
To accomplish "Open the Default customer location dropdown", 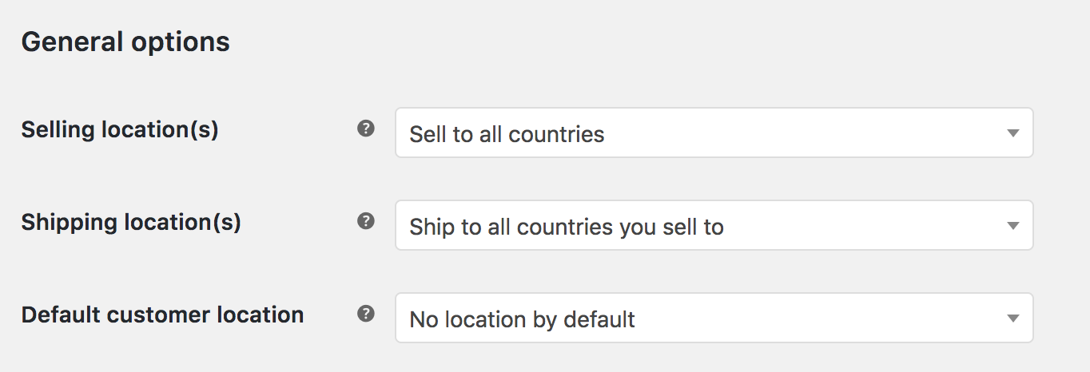I will click(714, 319).
